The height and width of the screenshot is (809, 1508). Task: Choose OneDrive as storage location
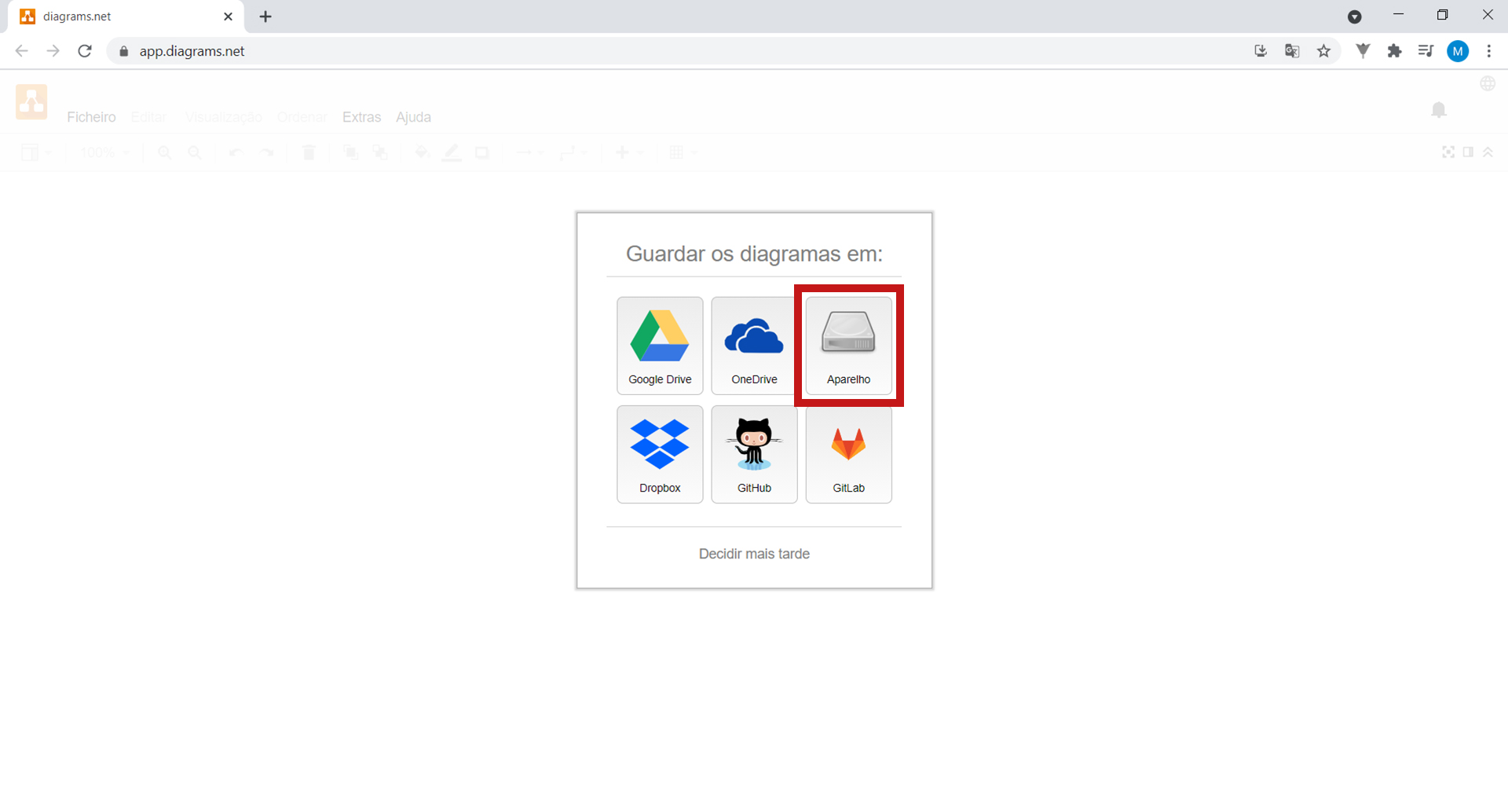[754, 346]
